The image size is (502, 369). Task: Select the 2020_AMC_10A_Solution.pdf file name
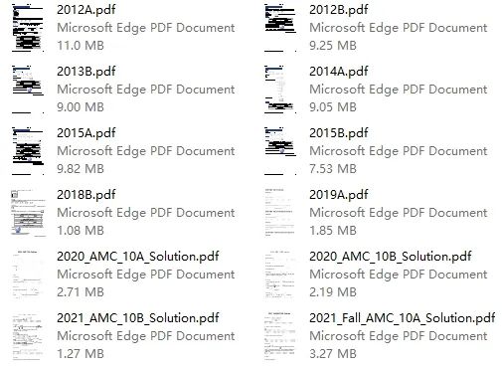coord(138,257)
